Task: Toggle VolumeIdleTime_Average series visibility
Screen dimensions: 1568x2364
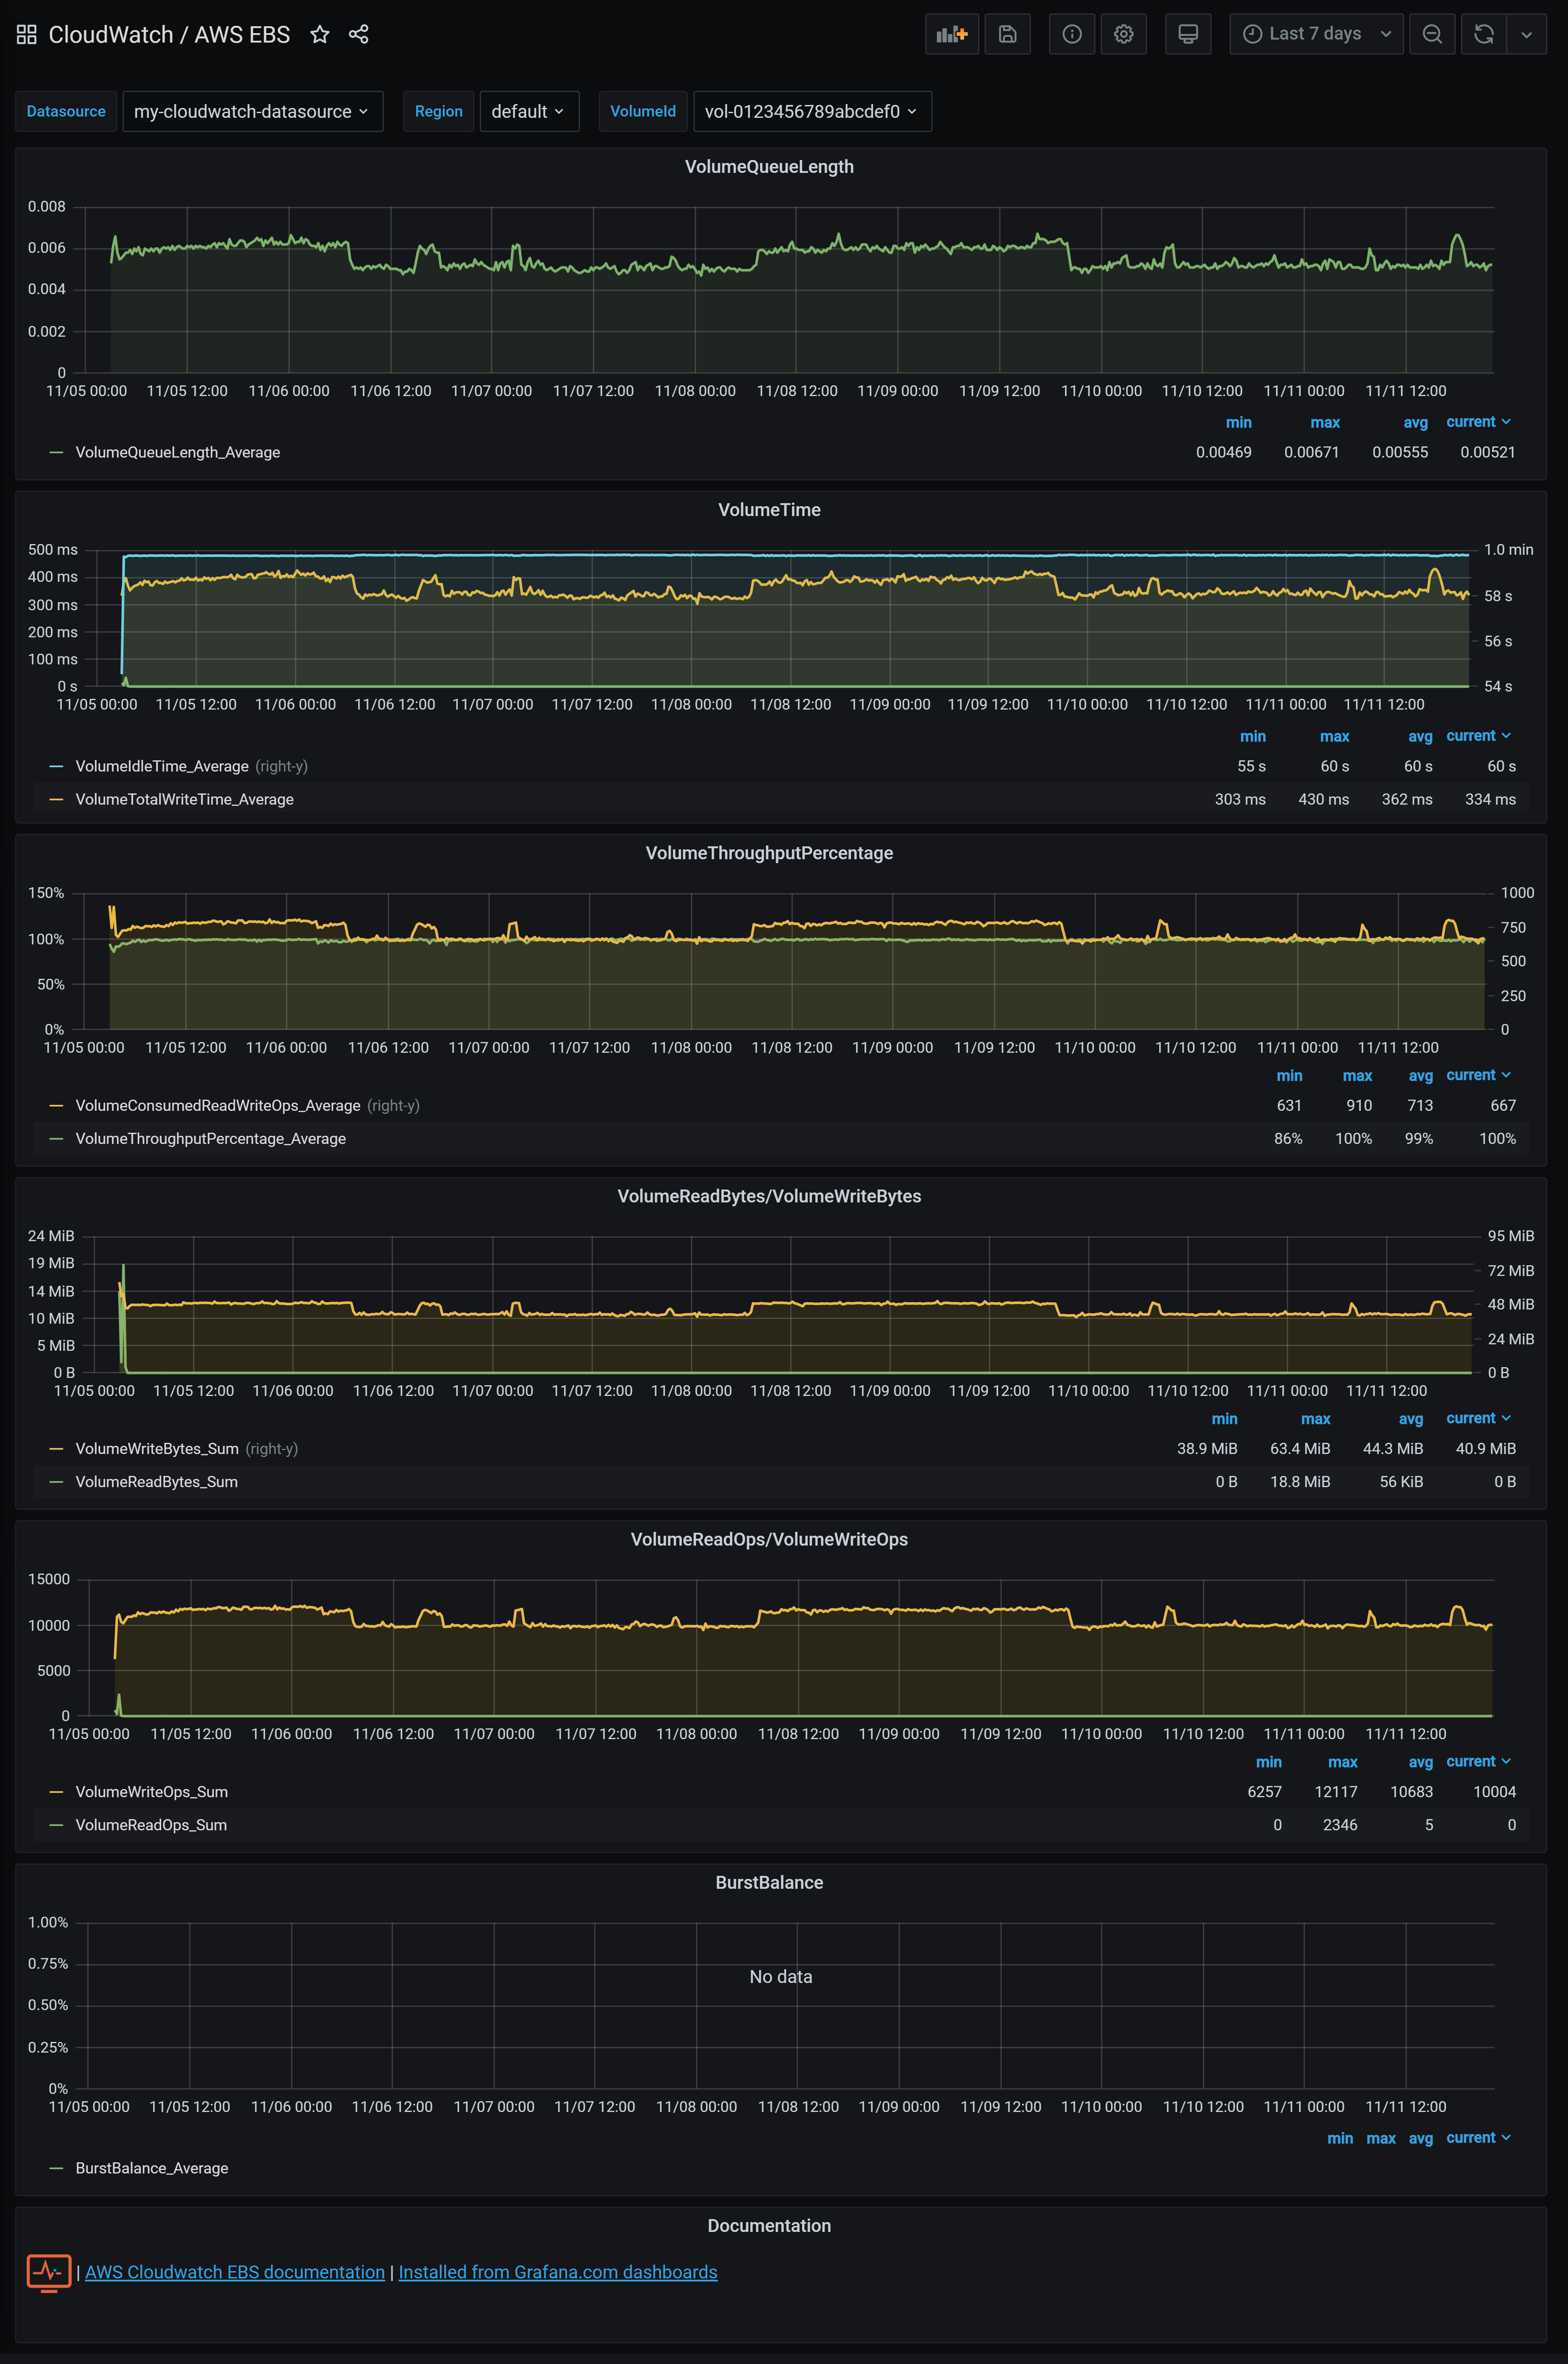Action: (162, 766)
